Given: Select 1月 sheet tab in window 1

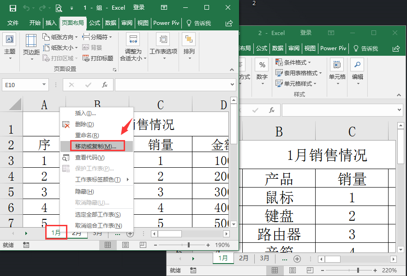Looking at the screenshot, I should pyautogui.click(x=56, y=233).
